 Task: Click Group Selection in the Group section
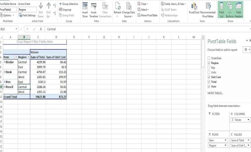(x=69, y=4)
